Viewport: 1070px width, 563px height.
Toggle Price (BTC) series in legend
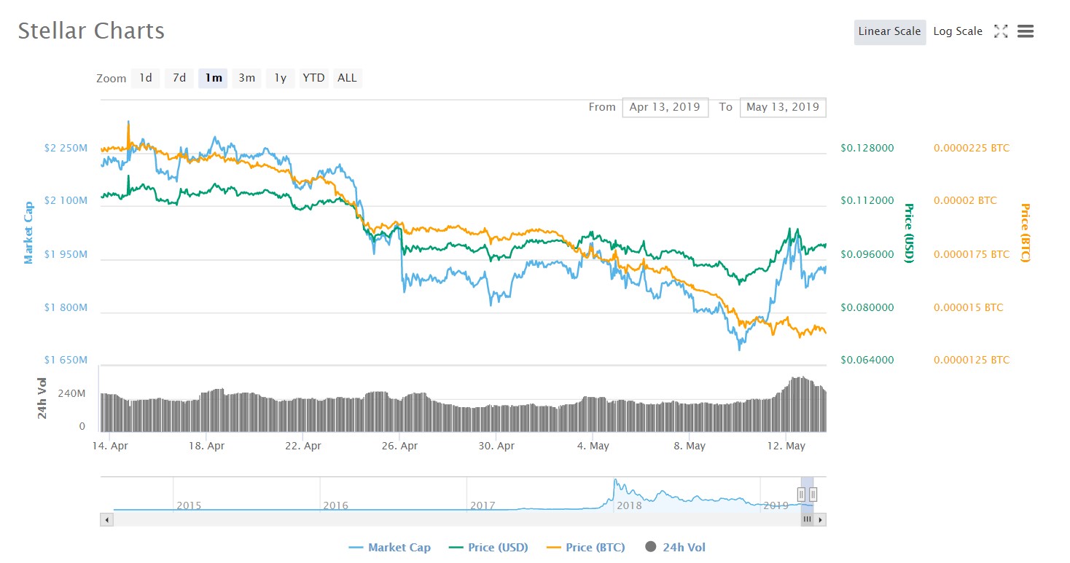pyautogui.click(x=586, y=548)
